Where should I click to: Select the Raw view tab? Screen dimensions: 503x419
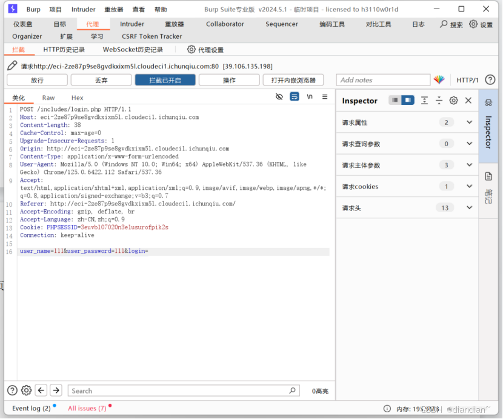(48, 98)
